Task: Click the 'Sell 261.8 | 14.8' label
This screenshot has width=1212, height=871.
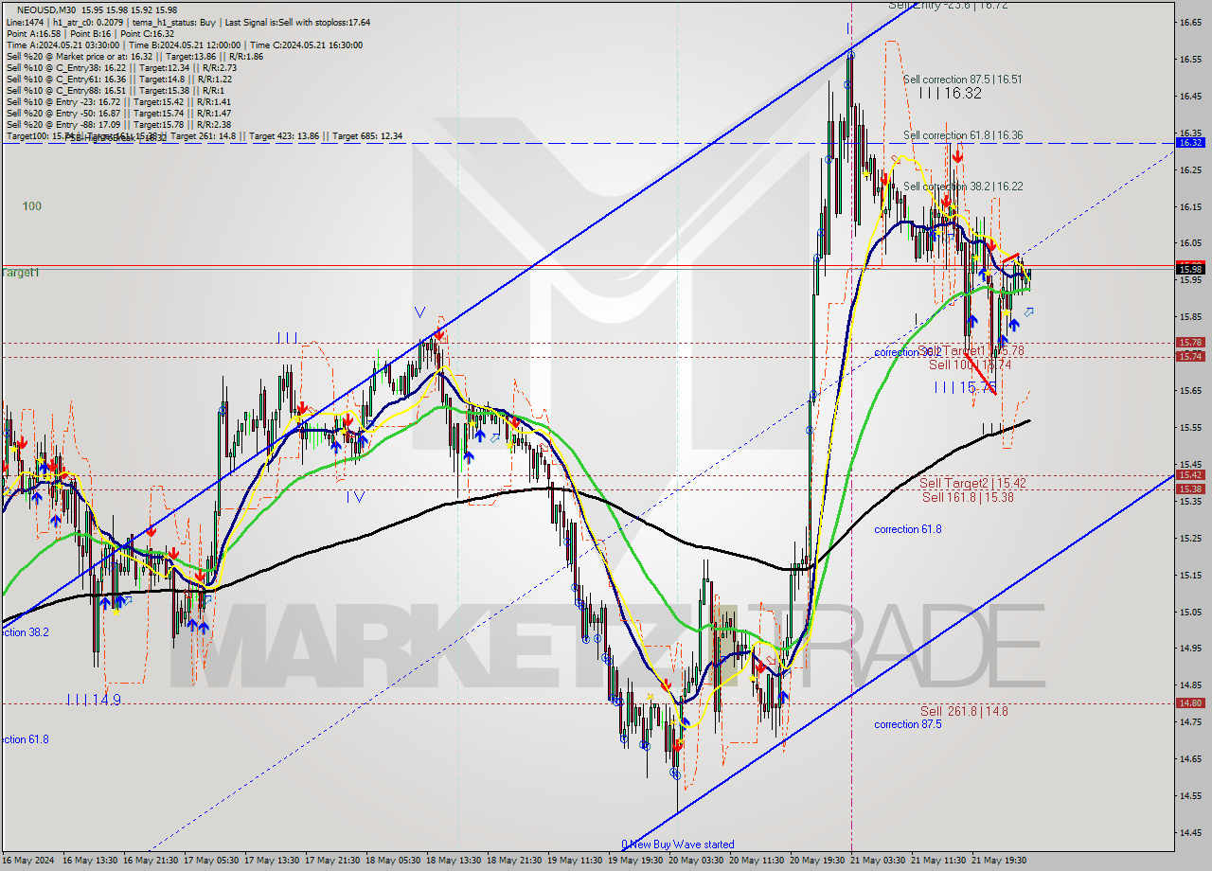Action: 964,711
